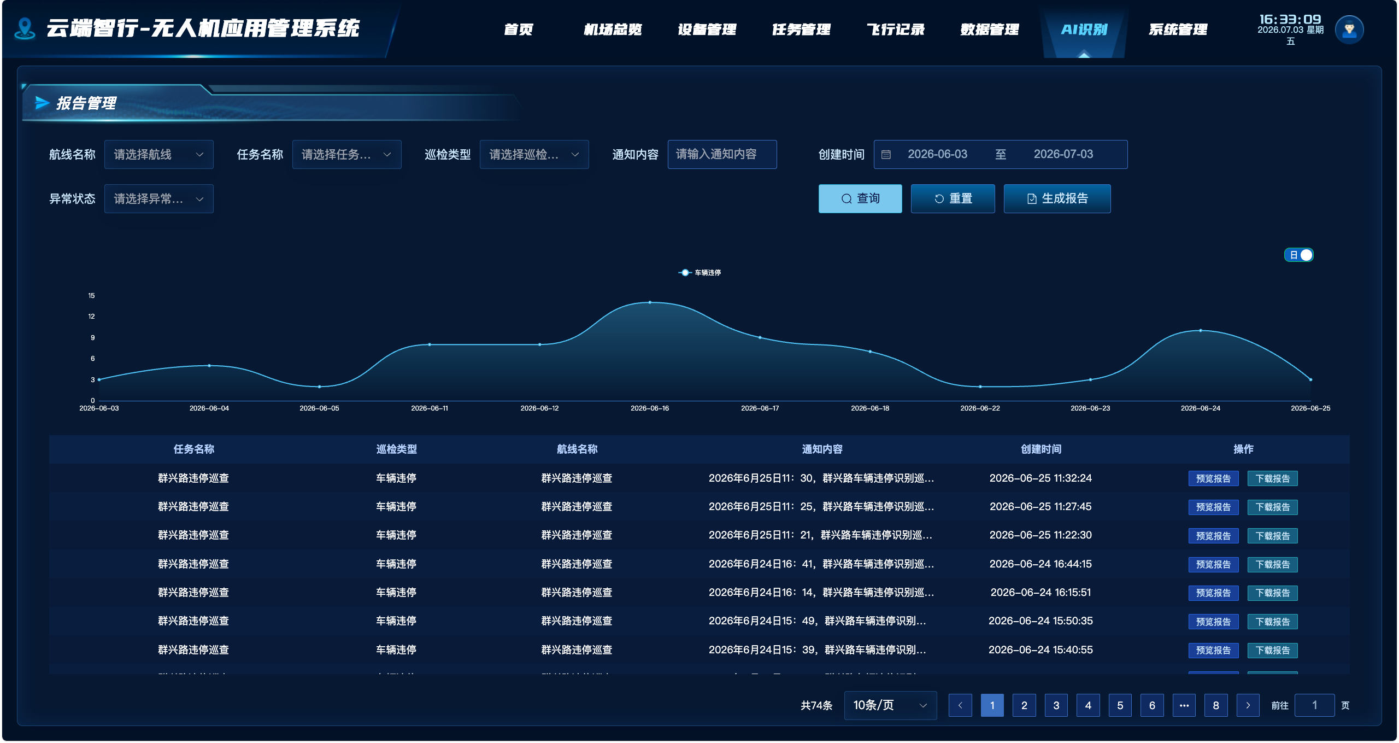1399x743 pixels.
Task: Go to page 4
Action: click(x=1088, y=705)
